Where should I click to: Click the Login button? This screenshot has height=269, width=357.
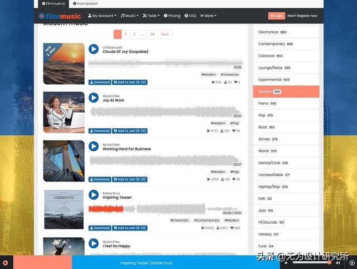[277, 16]
